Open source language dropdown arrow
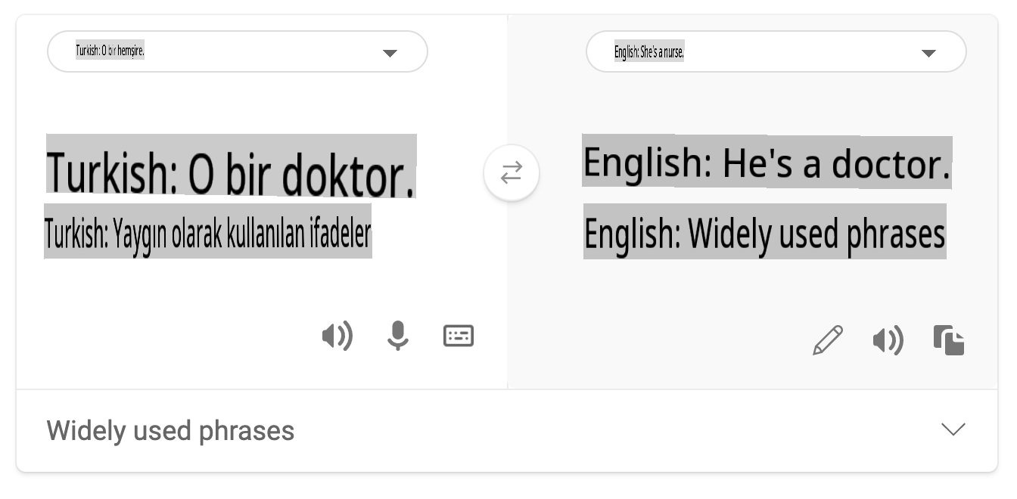 390,53
